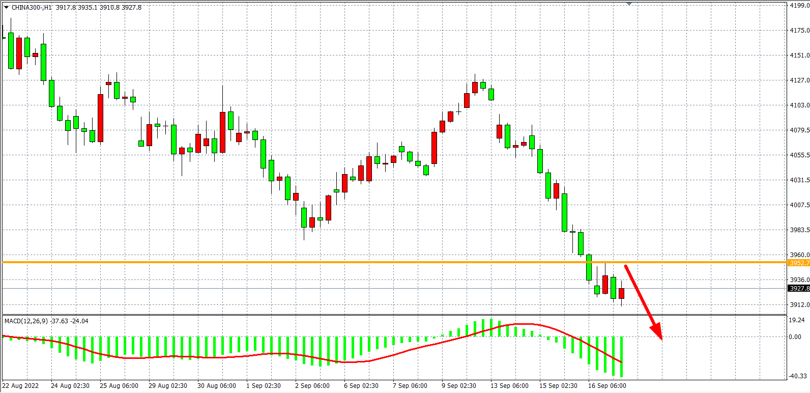The height and width of the screenshot is (393, 810).
Task: Click the orange 3952.7 price tag
Action: tap(798, 263)
